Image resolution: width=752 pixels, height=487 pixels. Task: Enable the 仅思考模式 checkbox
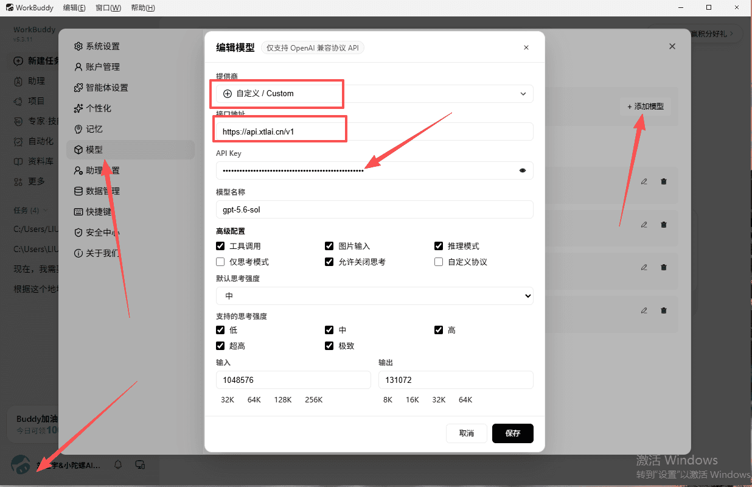[220, 262]
